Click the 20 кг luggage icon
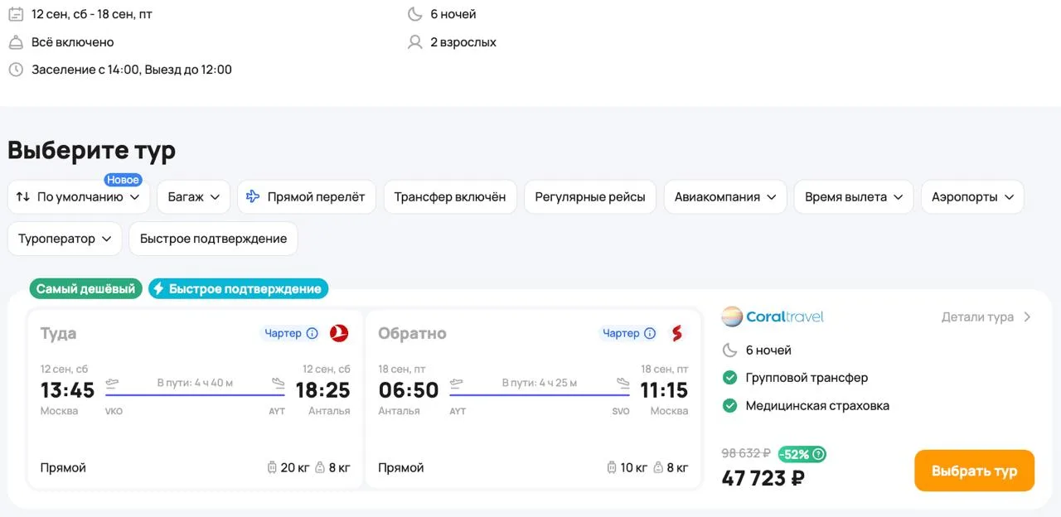Viewport: 1061px width, 517px height. pos(272,468)
